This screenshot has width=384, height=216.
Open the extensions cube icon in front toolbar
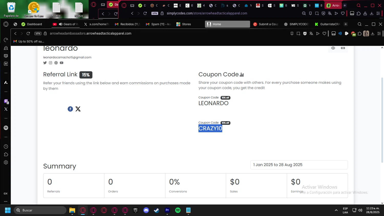360,34
